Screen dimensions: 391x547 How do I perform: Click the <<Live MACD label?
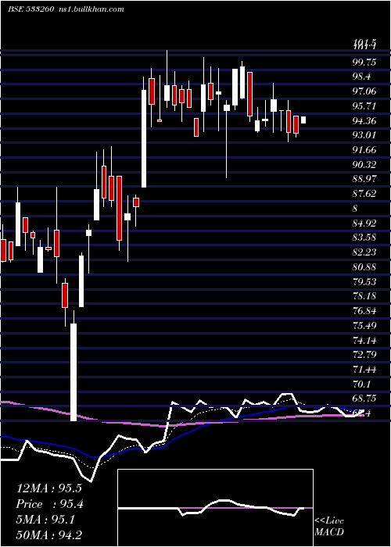329,527
